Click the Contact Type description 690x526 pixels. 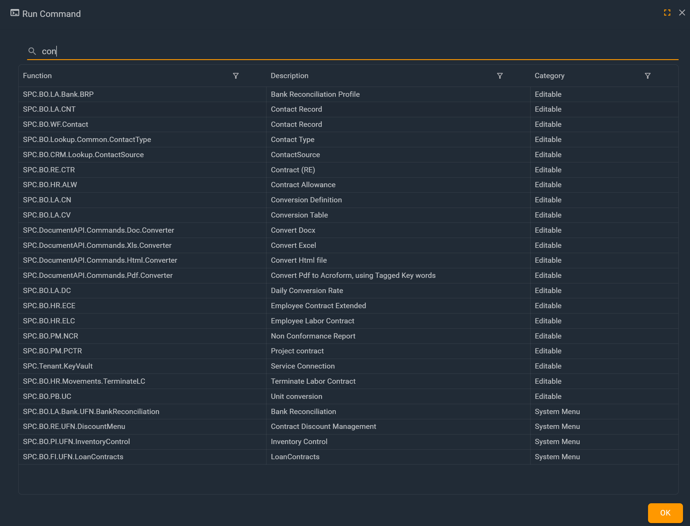point(293,140)
